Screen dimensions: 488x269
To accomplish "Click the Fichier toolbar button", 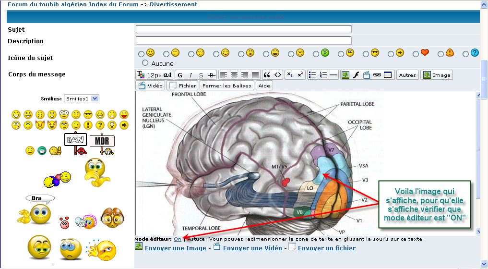I will coord(183,86).
